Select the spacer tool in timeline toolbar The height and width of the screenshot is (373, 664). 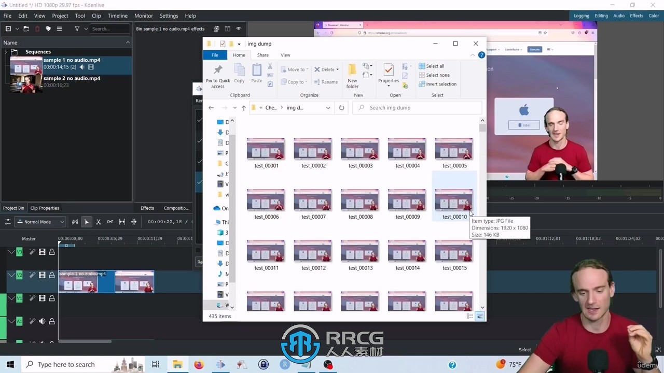coord(110,222)
